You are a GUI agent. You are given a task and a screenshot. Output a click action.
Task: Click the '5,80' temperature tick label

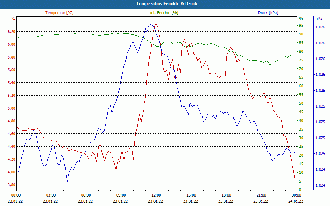click(x=12, y=57)
